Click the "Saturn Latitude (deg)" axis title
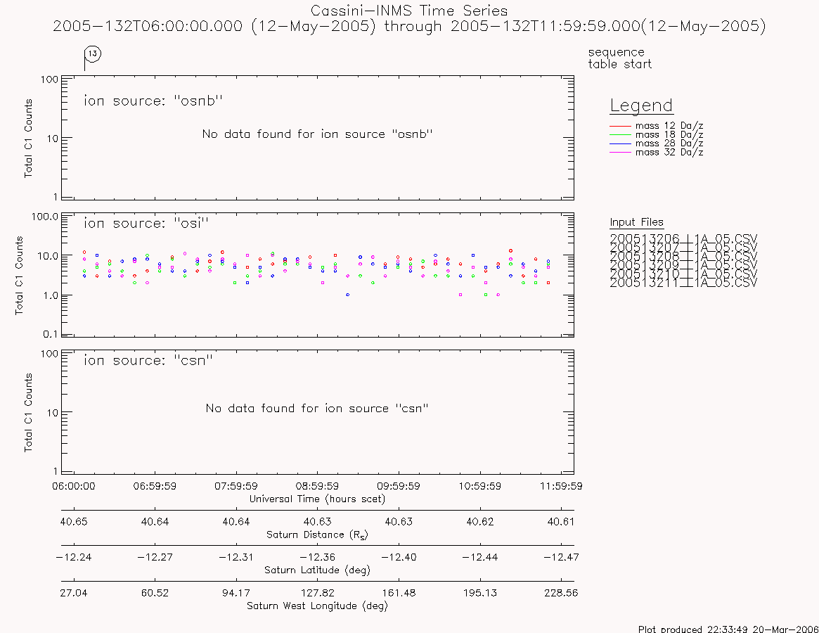The width and height of the screenshot is (819, 633). (318, 570)
